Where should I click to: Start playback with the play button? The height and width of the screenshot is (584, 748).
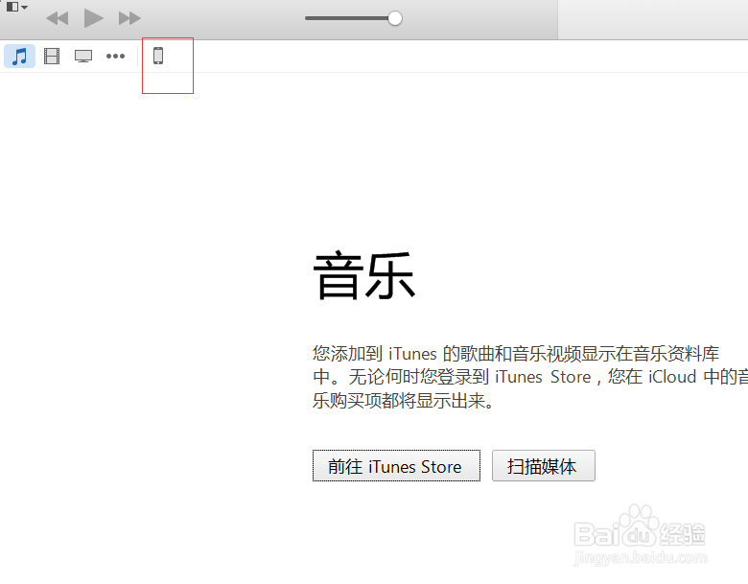pyautogui.click(x=93, y=18)
